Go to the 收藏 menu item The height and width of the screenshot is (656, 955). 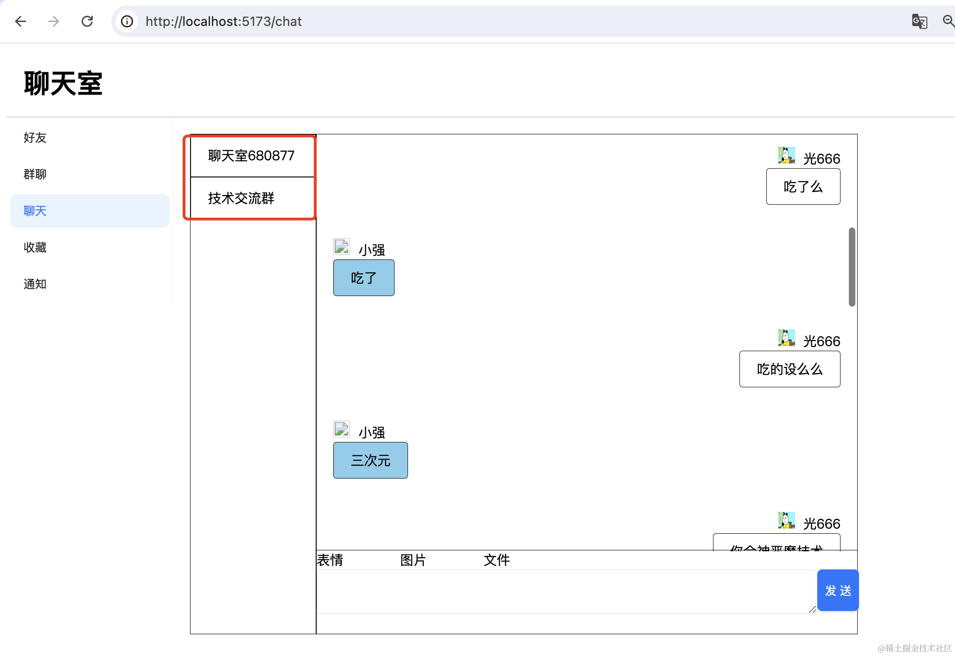pos(35,247)
